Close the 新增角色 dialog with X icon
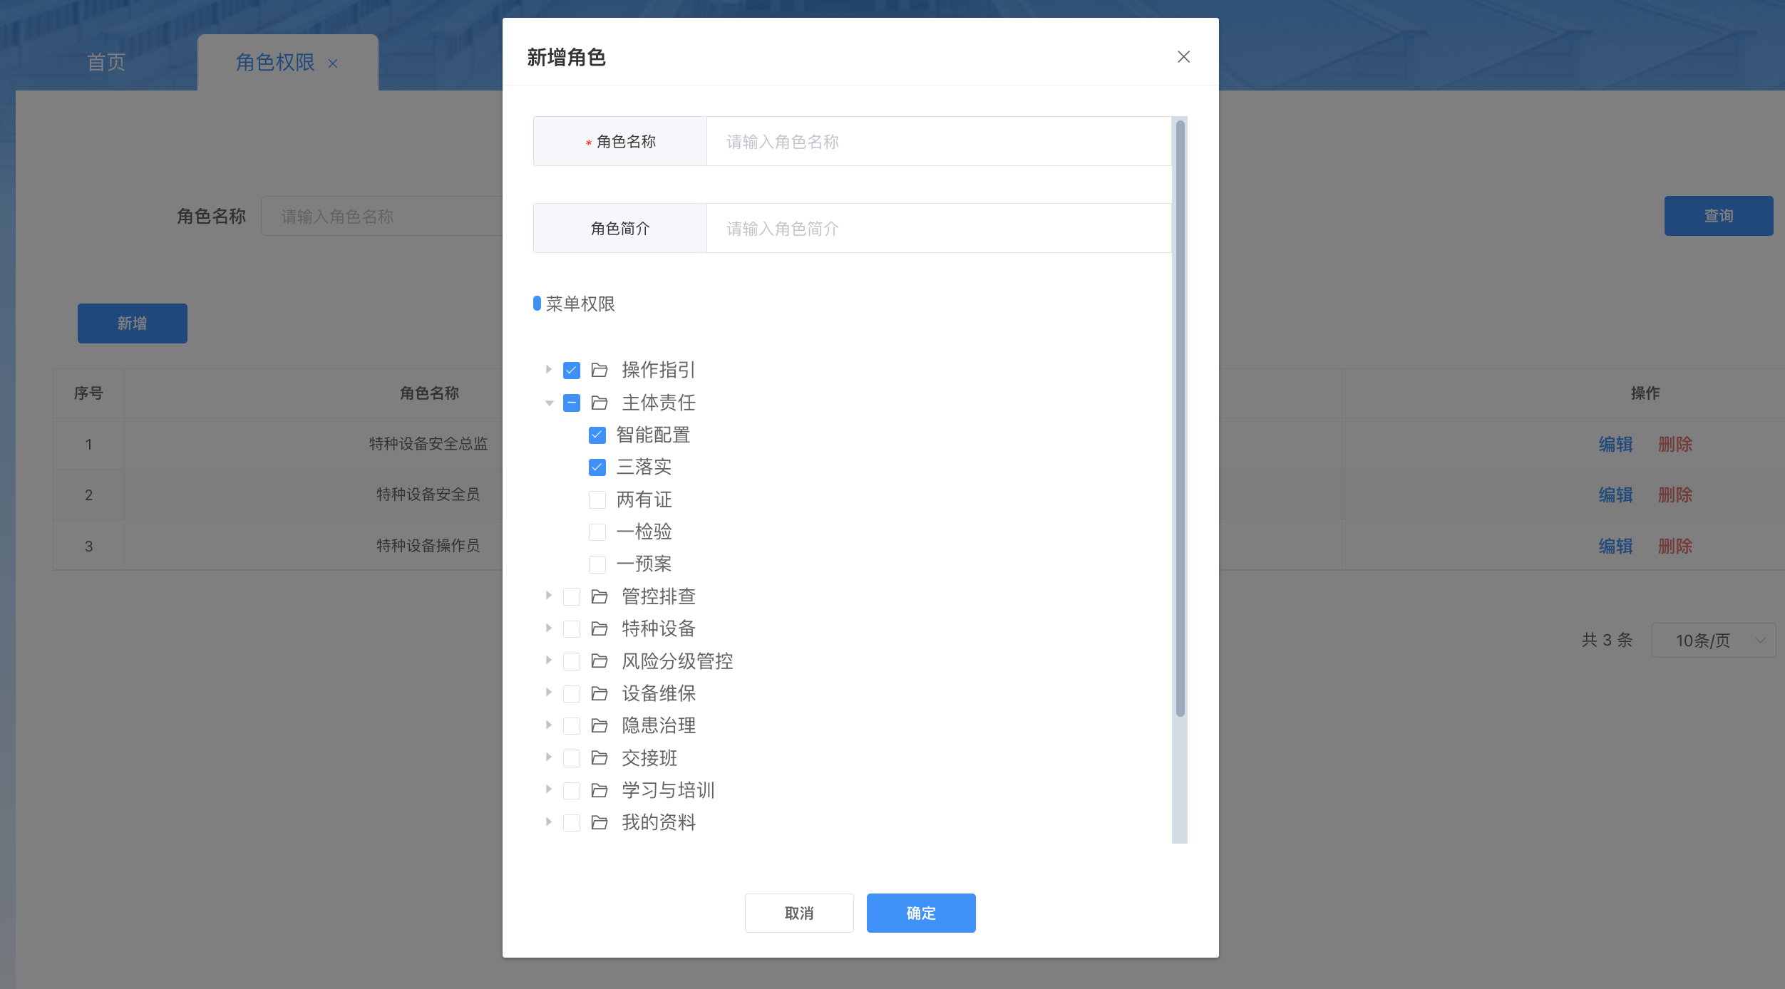Image resolution: width=1785 pixels, height=989 pixels. (1183, 57)
